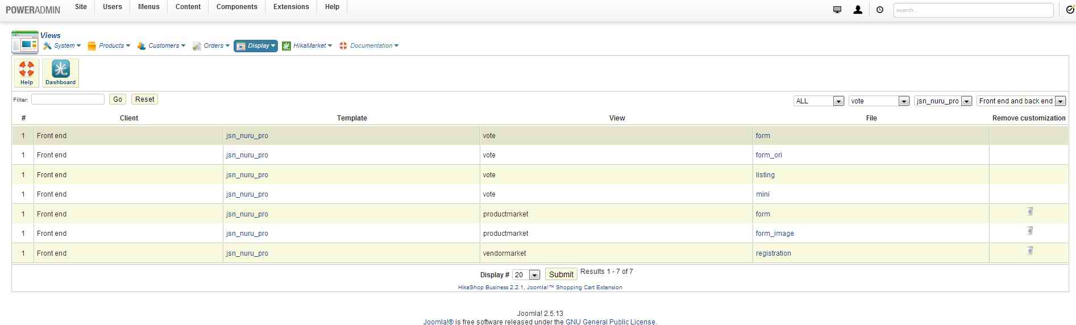This screenshot has width=1076, height=325.
Task: Click the Customers people icon
Action: point(142,46)
